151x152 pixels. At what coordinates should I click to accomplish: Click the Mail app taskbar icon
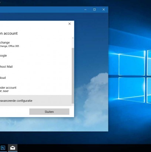click(x=13, y=148)
